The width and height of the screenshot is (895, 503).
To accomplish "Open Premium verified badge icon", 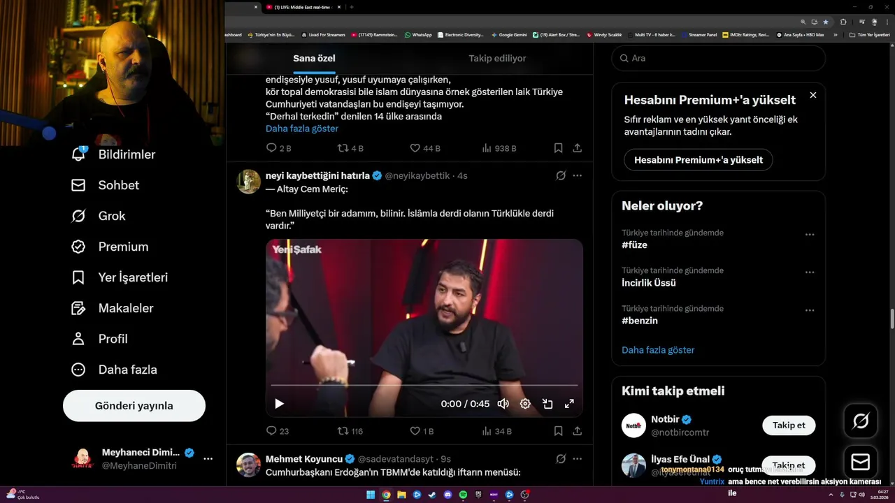I will tap(78, 247).
